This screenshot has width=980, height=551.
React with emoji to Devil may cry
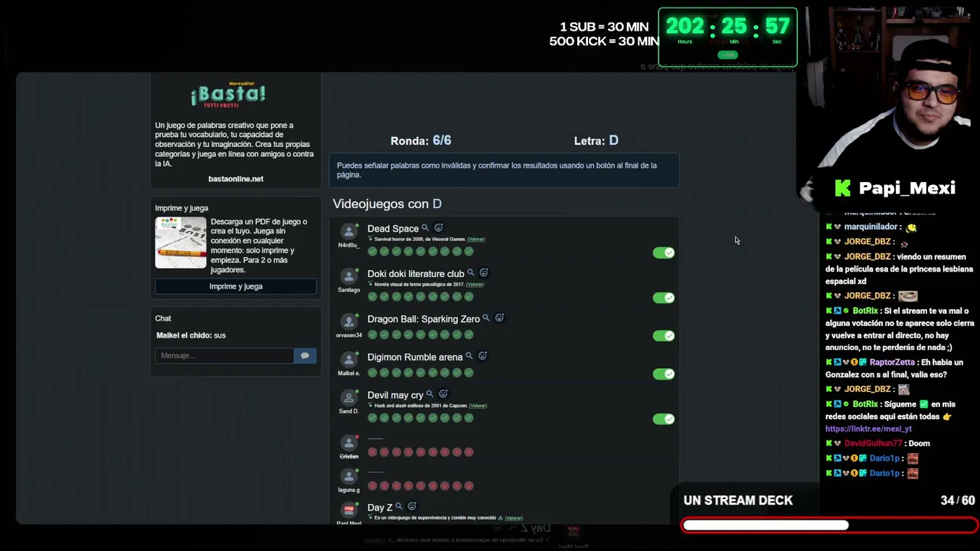(x=443, y=395)
